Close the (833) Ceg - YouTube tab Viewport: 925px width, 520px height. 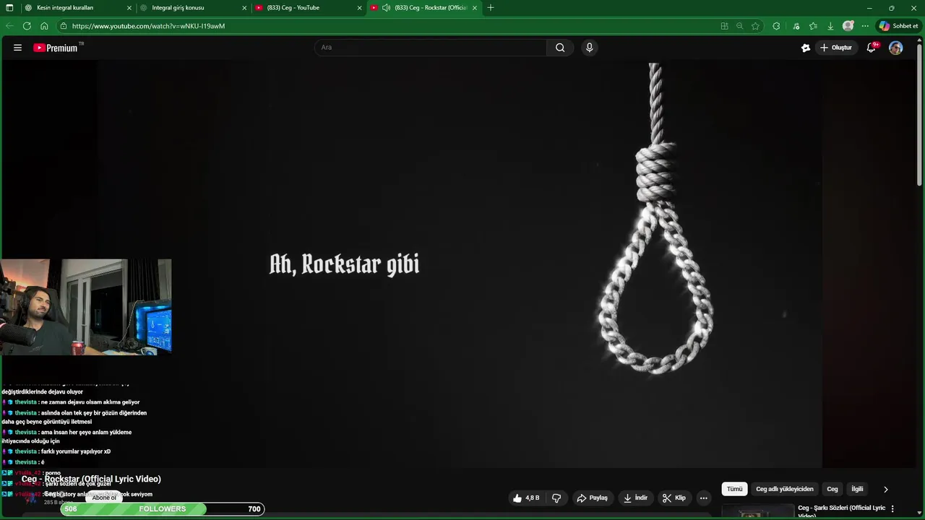click(x=359, y=8)
